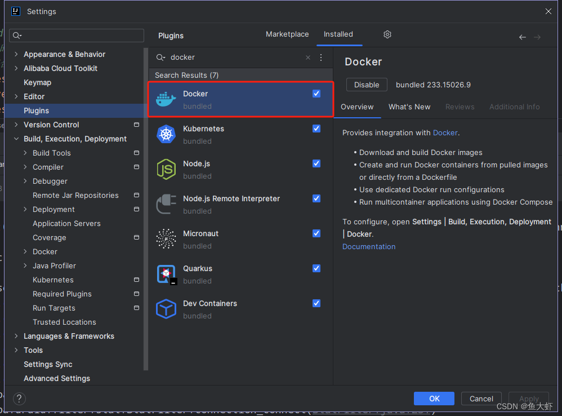Click the Kubernetes plugin wheel icon
This screenshot has height=416, width=562.
pos(166,134)
